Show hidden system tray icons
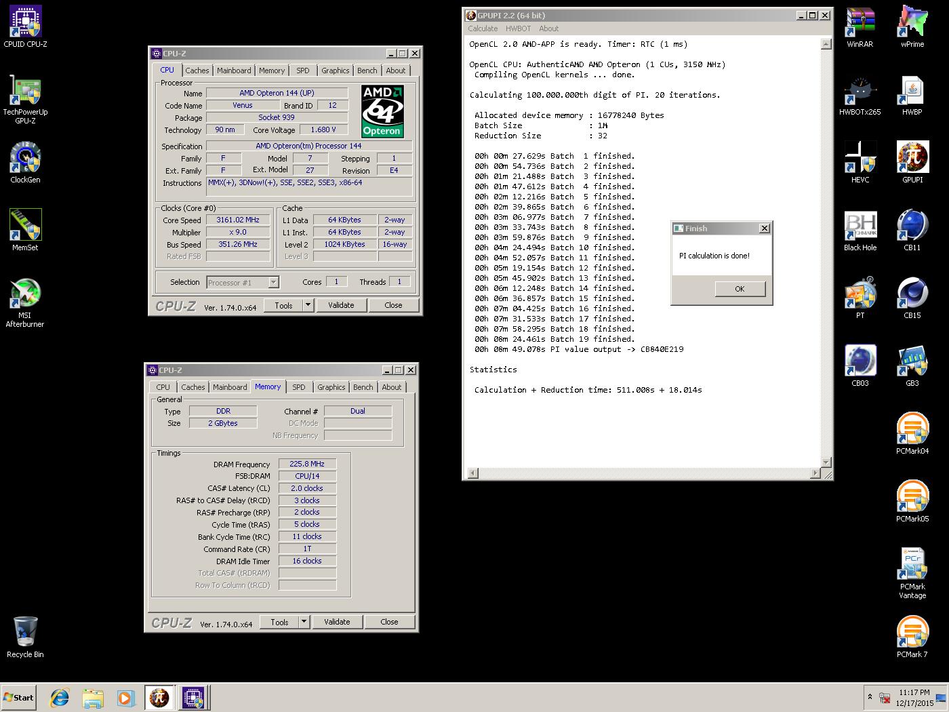Image resolution: width=949 pixels, height=712 pixels. pyautogui.click(x=870, y=697)
